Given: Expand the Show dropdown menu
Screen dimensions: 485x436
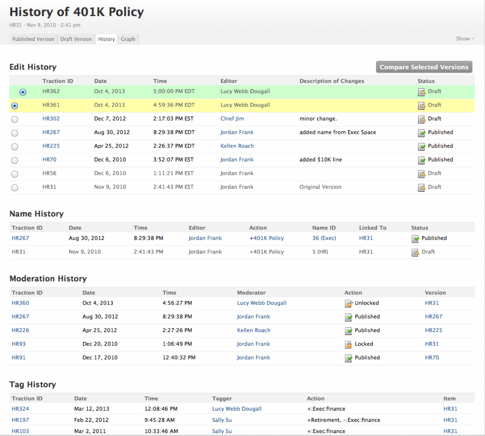Looking at the screenshot, I should point(465,38).
